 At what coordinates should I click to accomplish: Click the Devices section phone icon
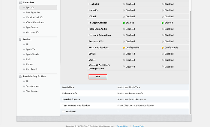tap(20, 39)
